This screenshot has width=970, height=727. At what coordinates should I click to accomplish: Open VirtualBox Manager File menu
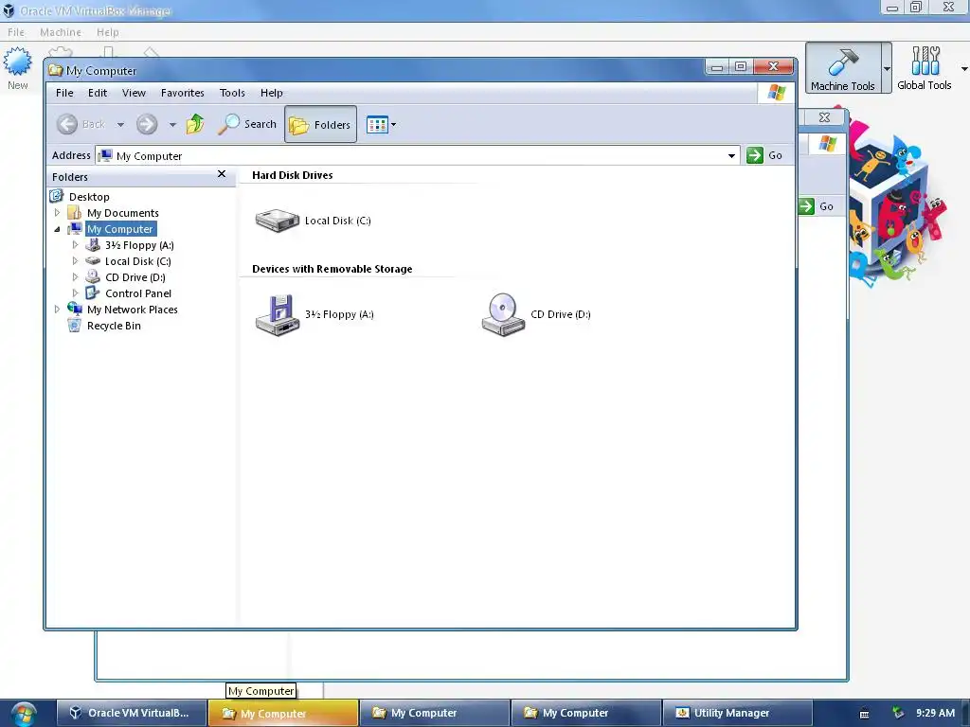[16, 32]
